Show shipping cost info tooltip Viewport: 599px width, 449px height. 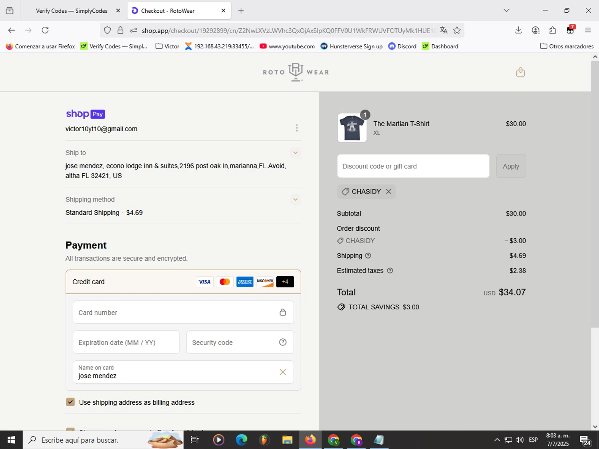pyautogui.click(x=368, y=255)
